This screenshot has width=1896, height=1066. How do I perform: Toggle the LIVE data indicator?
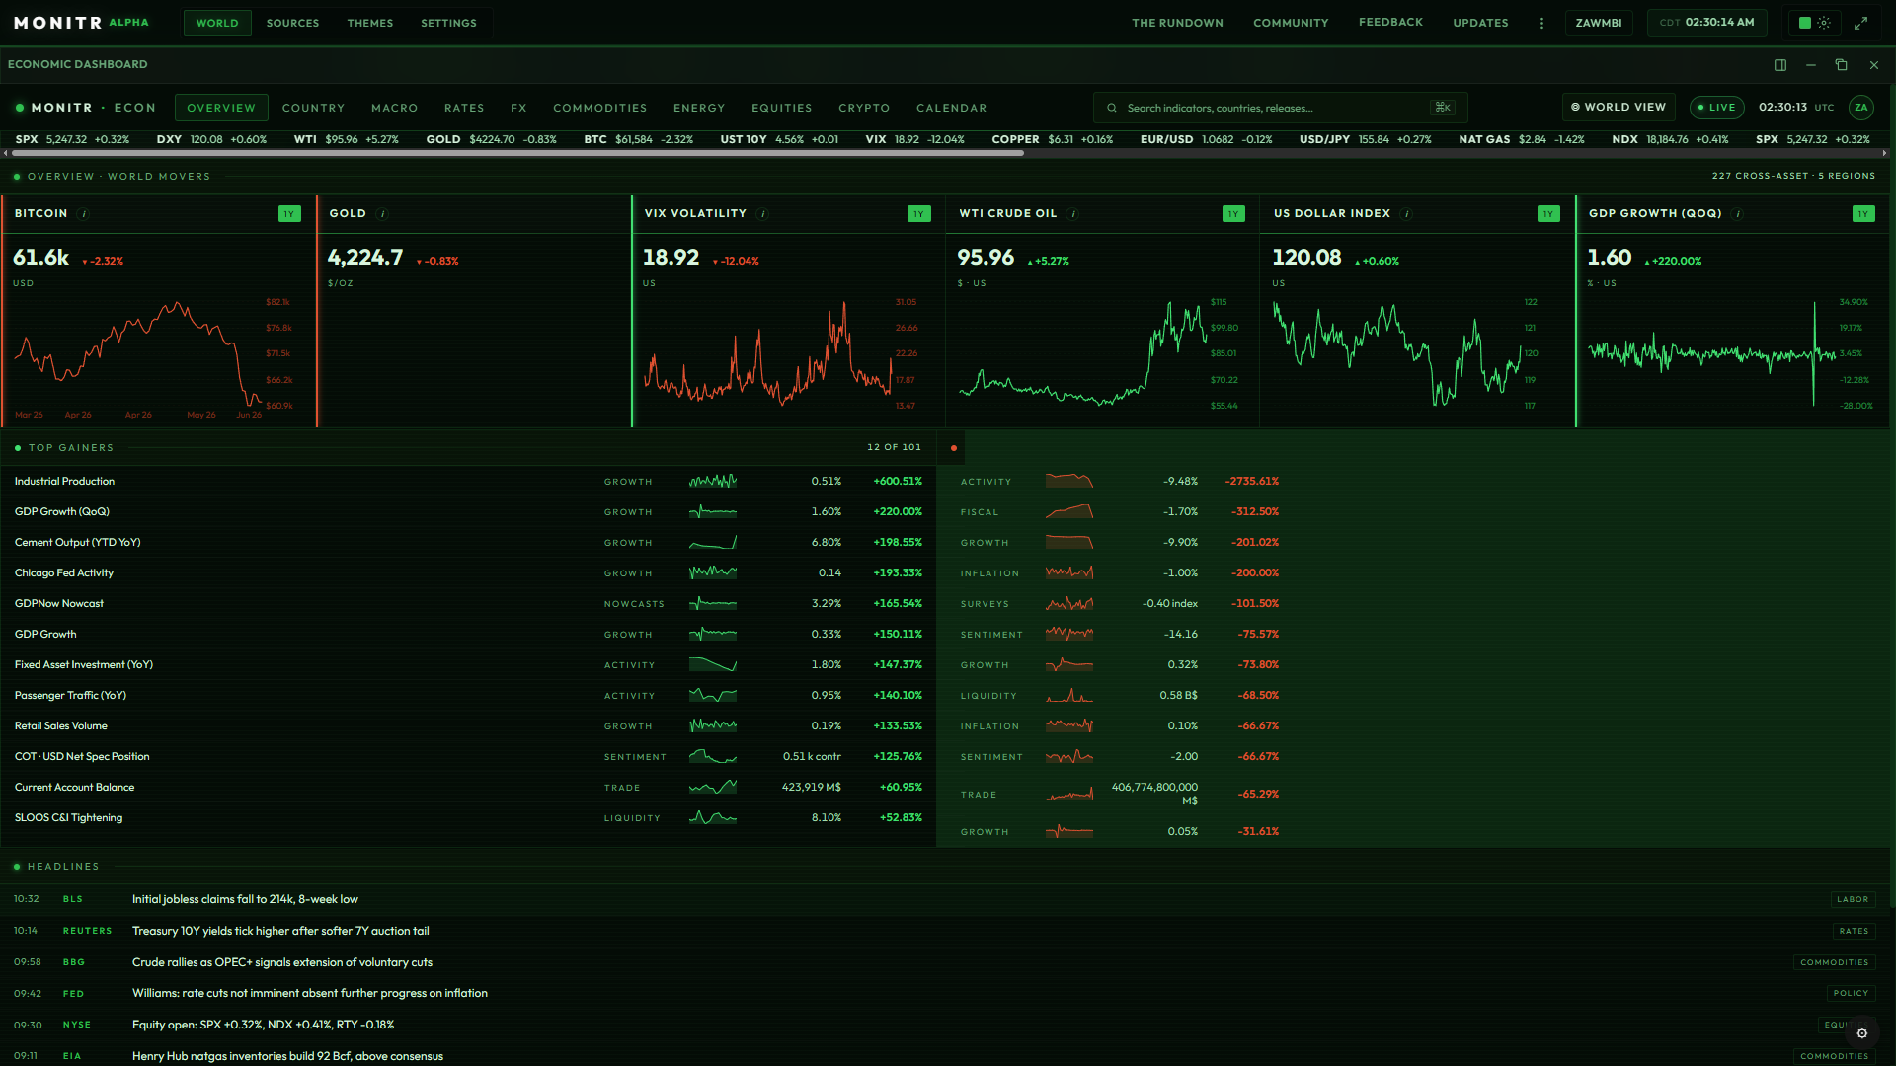(x=1716, y=108)
